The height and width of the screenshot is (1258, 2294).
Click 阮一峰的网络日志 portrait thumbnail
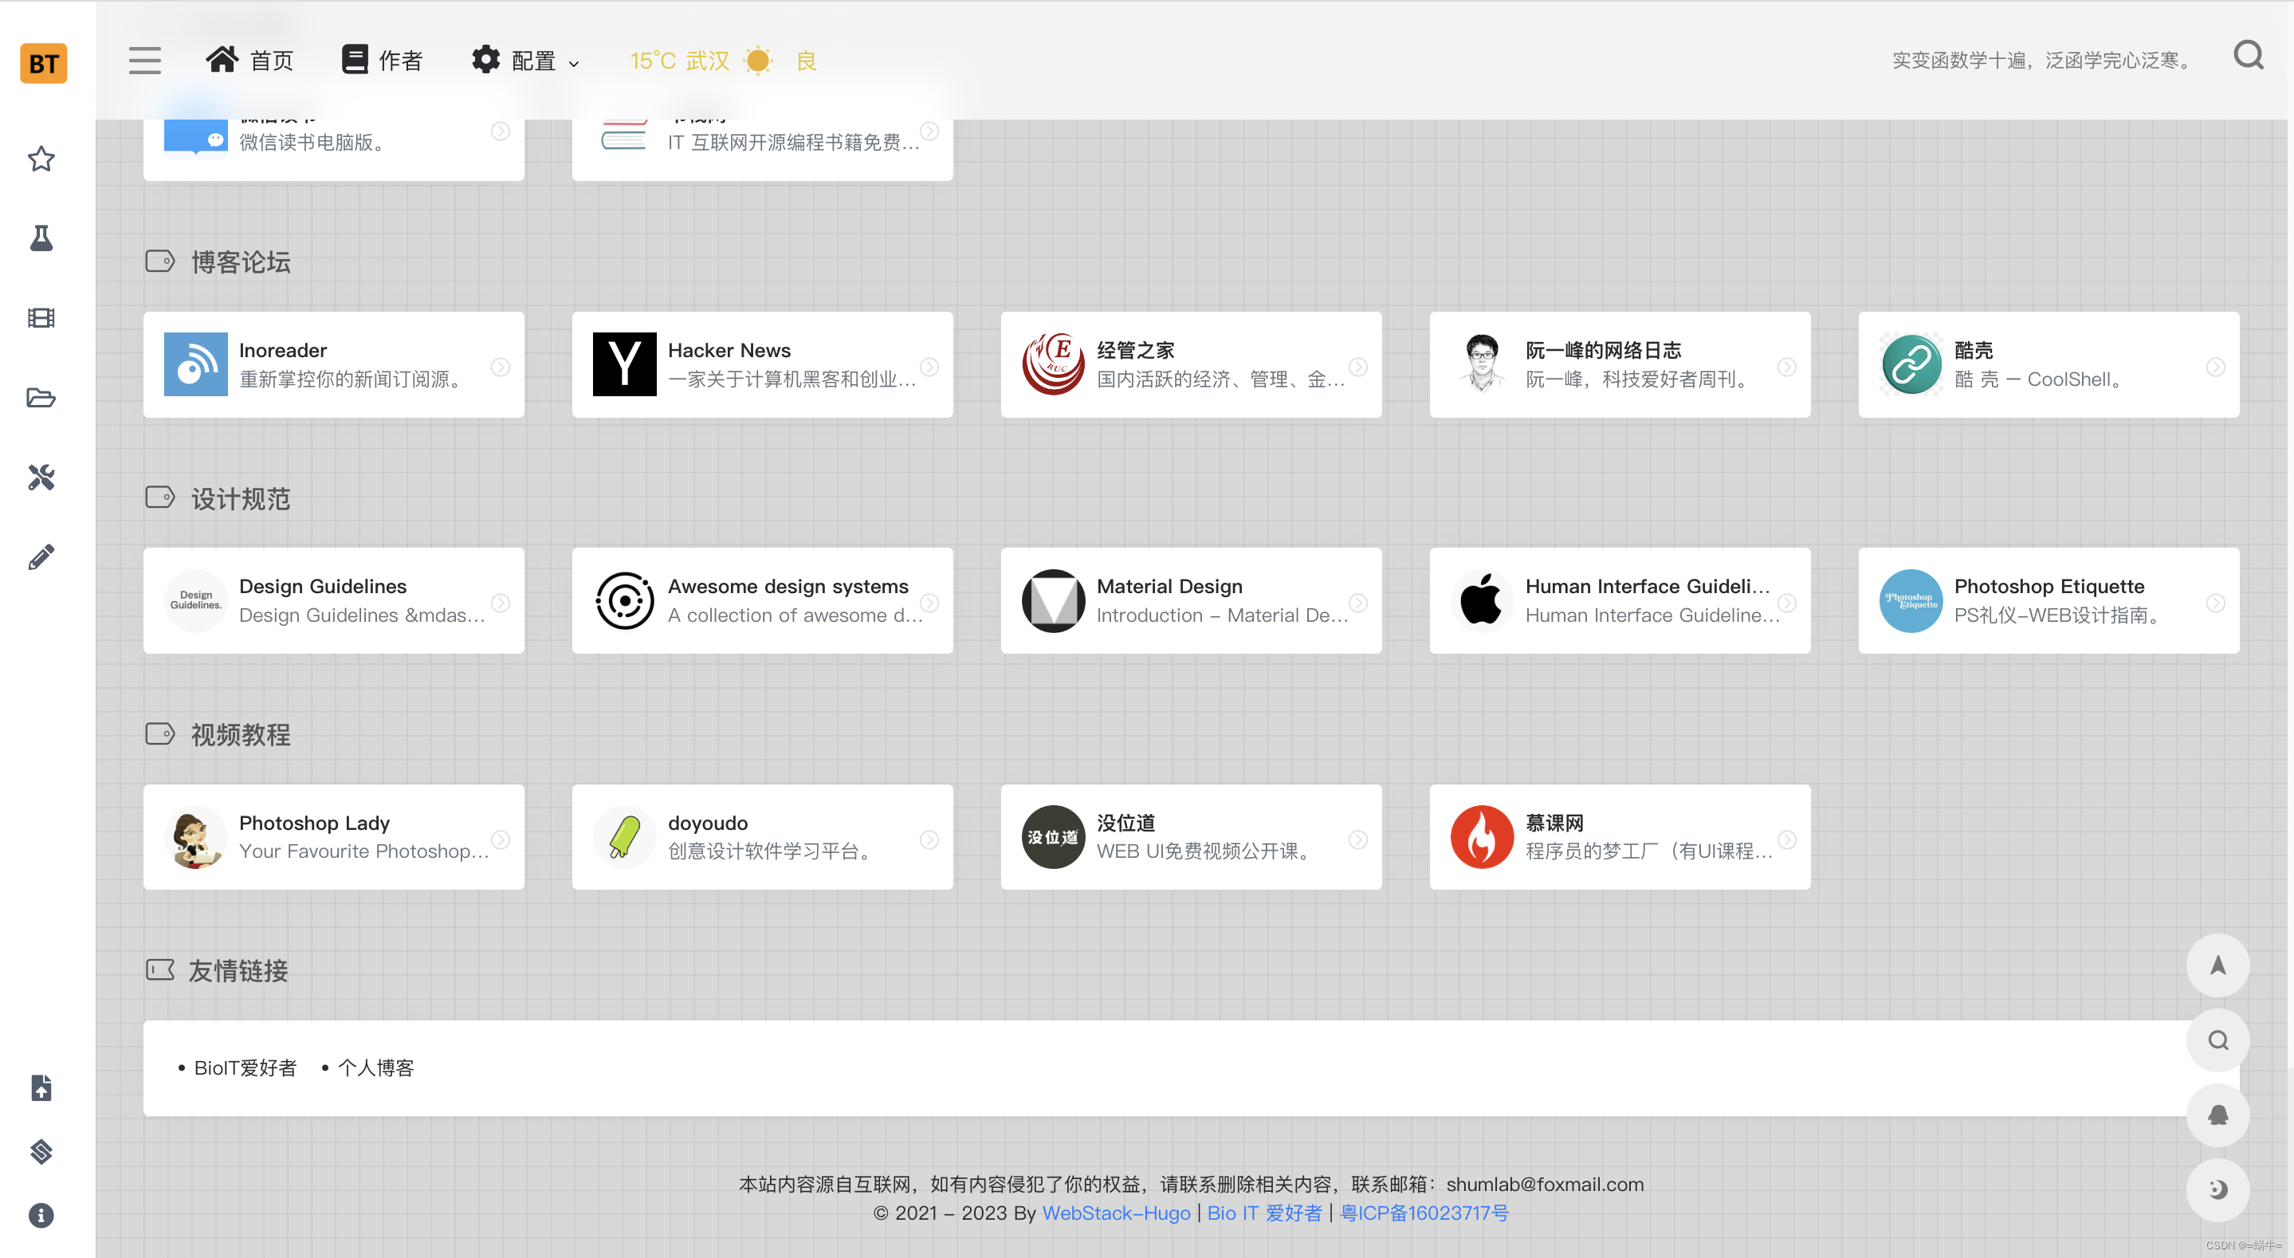click(1482, 364)
